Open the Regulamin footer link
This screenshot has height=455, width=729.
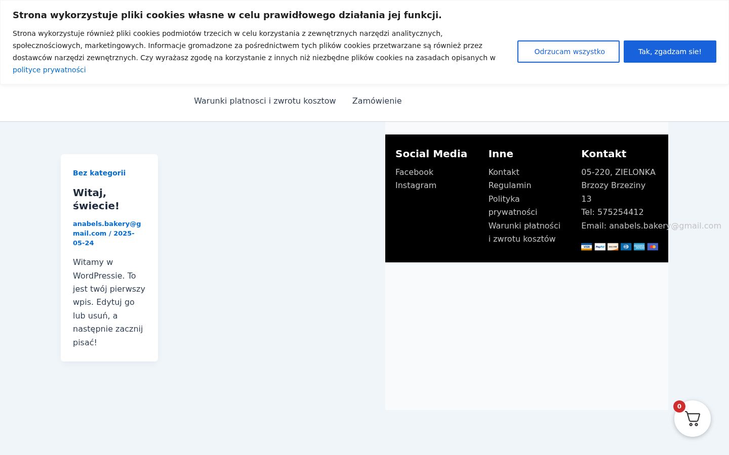[x=510, y=185]
